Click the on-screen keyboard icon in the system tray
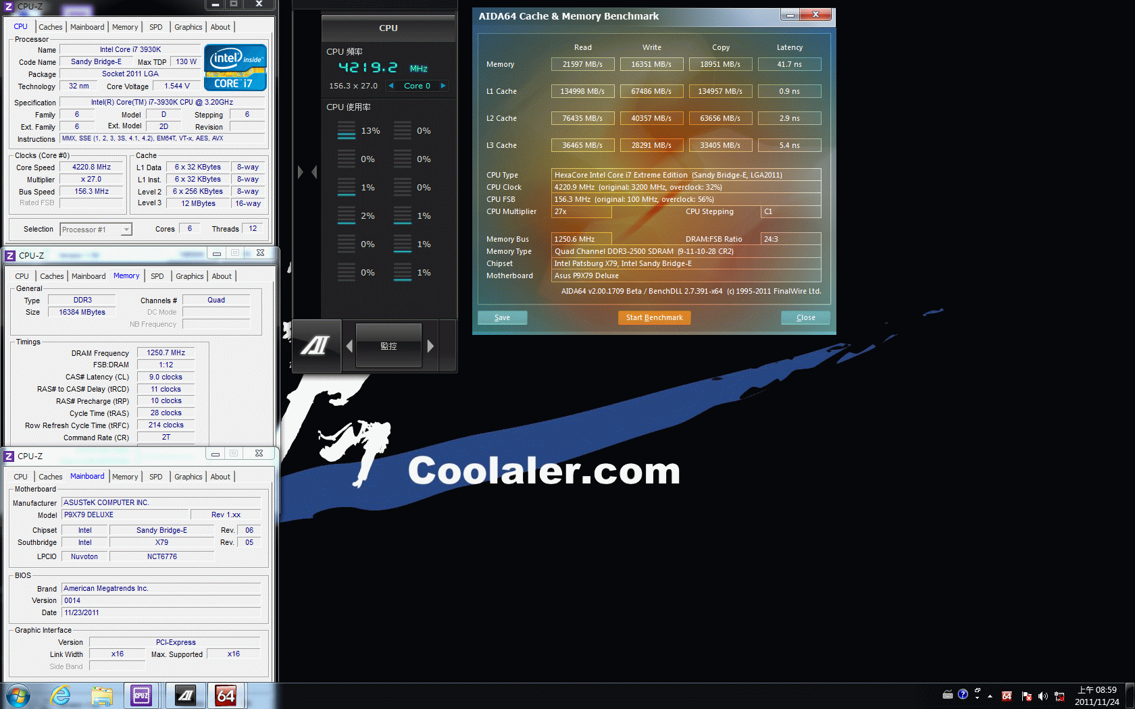Screen dimensions: 1135x709 pos(948,694)
